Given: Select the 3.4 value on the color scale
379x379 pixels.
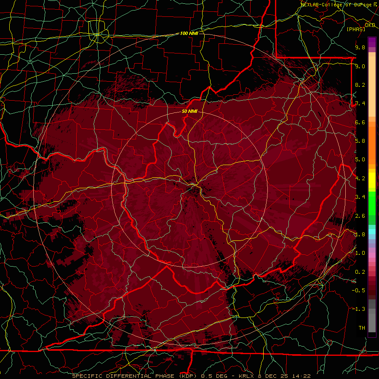Looking at the screenshot, I should (x=360, y=197).
